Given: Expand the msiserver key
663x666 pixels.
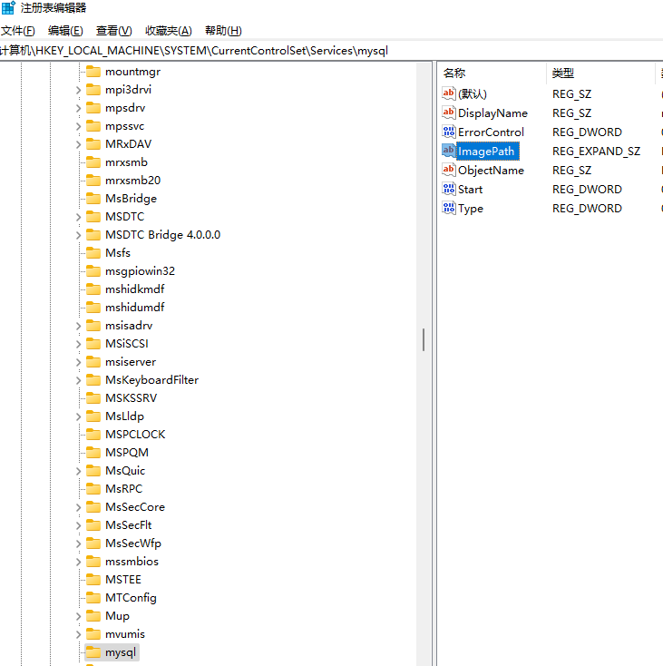Looking at the screenshot, I should 79,362.
